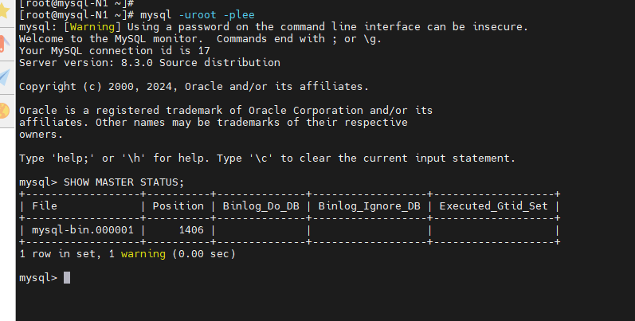Click the yellow warning in row summary
The width and height of the screenshot is (635, 321).
pos(143,254)
